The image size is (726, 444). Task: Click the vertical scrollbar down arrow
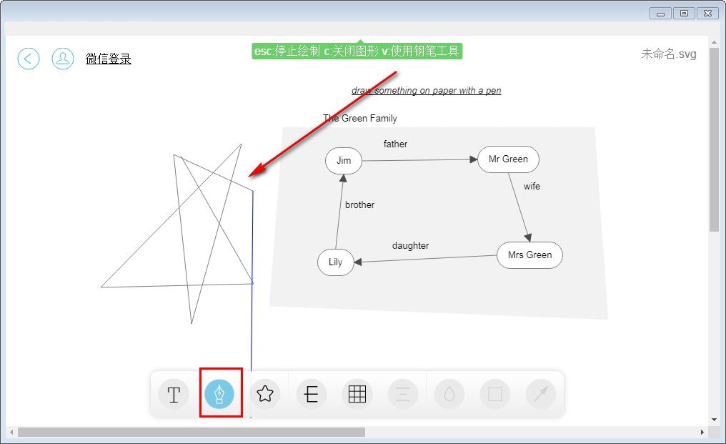coord(714,419)
